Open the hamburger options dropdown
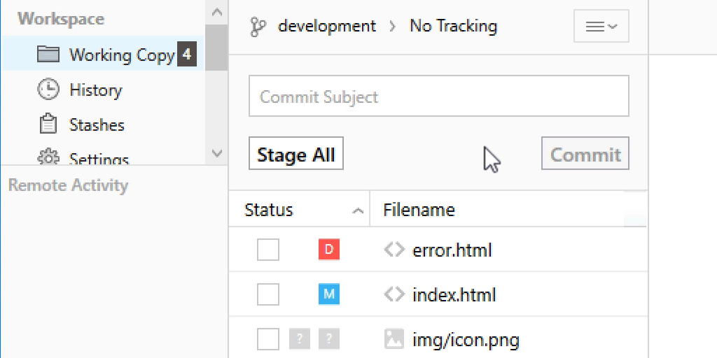The height and width of the screenshot is (358, 717). (x=601, y=27)
